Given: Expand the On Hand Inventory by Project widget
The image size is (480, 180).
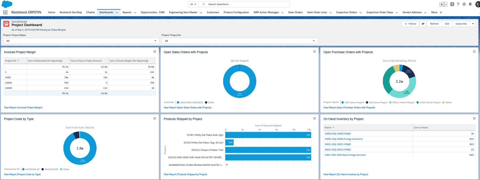Looking at the screenshot, I should point(474,118).
